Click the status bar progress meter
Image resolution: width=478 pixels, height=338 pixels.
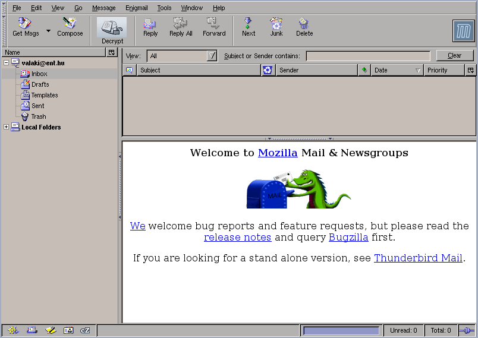pyautogui.click(x=341, y=330)
